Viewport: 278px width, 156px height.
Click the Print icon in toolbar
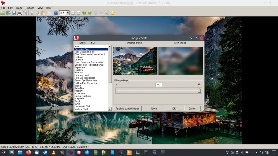pos(19,13)
